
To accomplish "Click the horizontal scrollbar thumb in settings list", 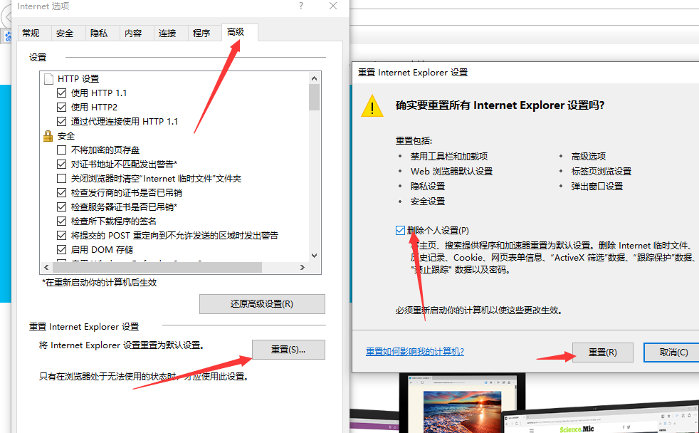I will 157,267.
